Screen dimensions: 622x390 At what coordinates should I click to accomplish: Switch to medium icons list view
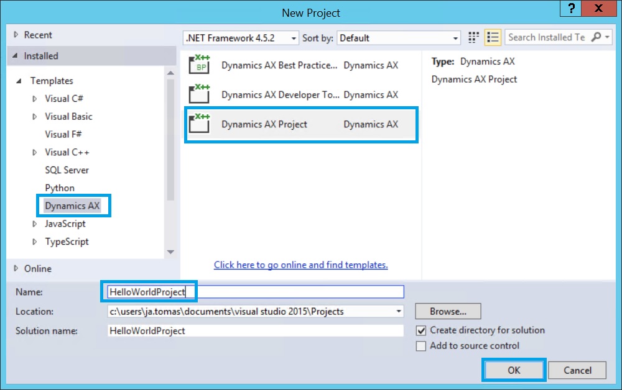click(493, 38)
